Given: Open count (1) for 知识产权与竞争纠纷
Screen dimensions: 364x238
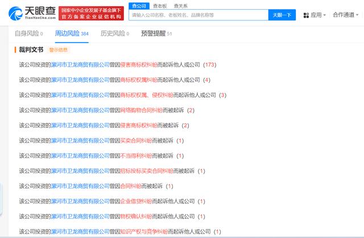Looking at the screenshot, I should point(217,232).
